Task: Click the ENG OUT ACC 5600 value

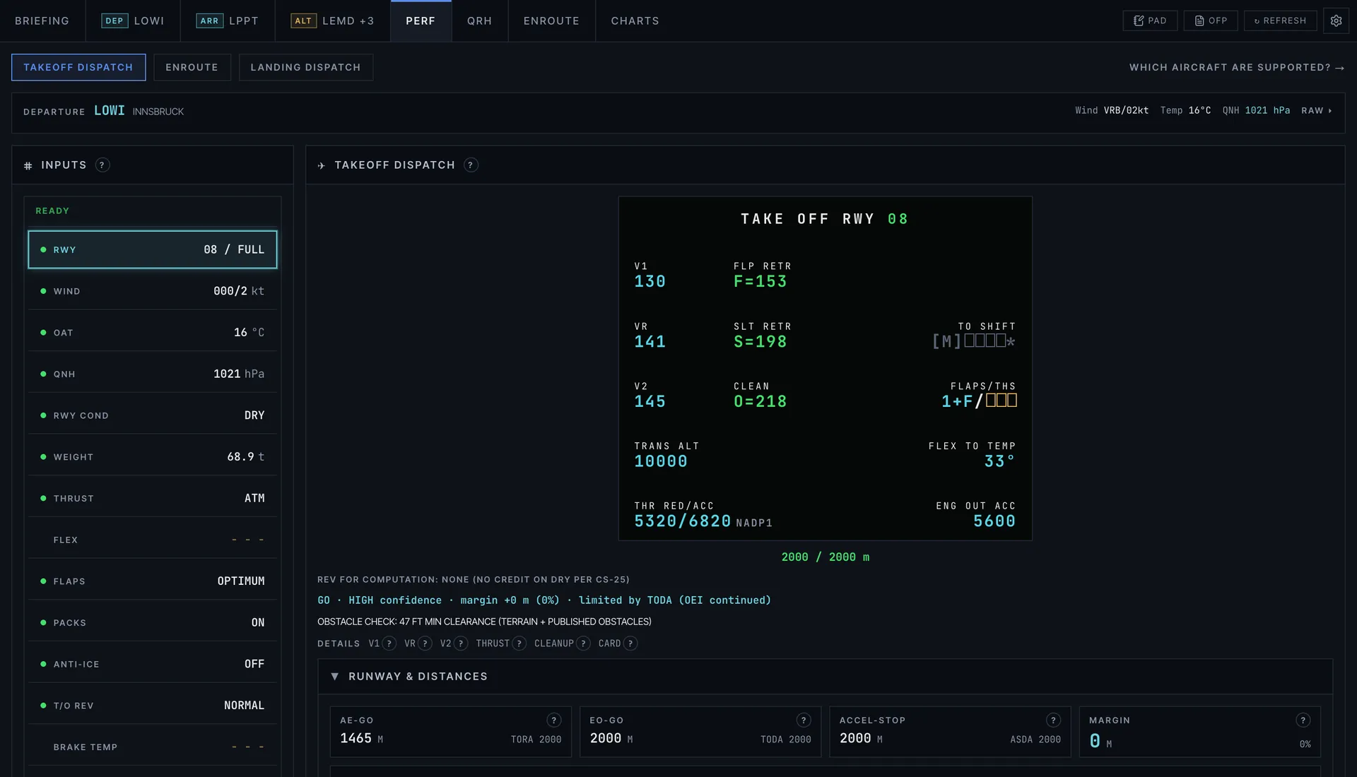Action: point(994,521)
